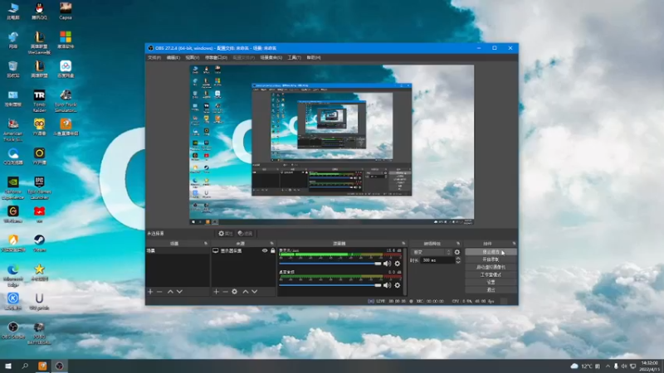Move source up in Sources panel
This screenshot has width=664, height=373.
(245, 292)
